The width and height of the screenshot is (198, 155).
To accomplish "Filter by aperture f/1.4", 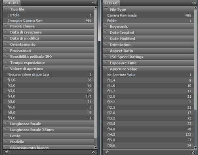I will (x=148, y=80).
